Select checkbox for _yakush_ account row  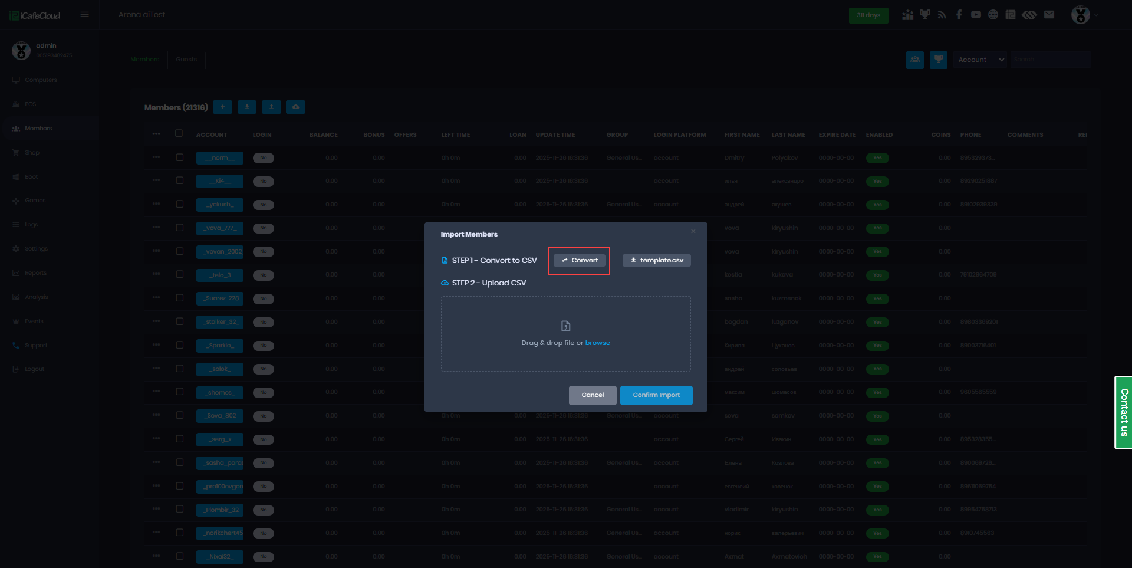[x=179, y=204]
